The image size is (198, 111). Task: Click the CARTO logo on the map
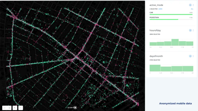click(72, 108)
